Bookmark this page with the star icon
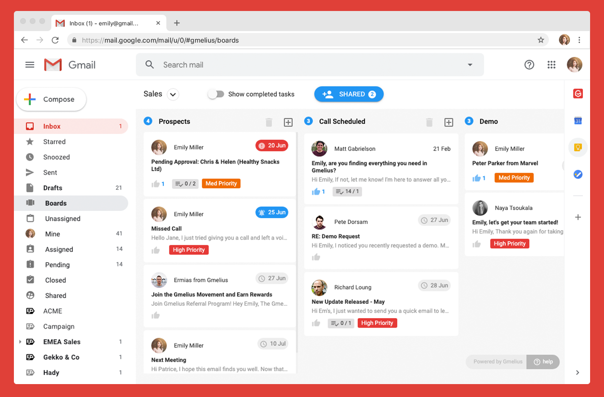Image resolution: width=604 pixels, height=397 pixels. click(541, 40)
